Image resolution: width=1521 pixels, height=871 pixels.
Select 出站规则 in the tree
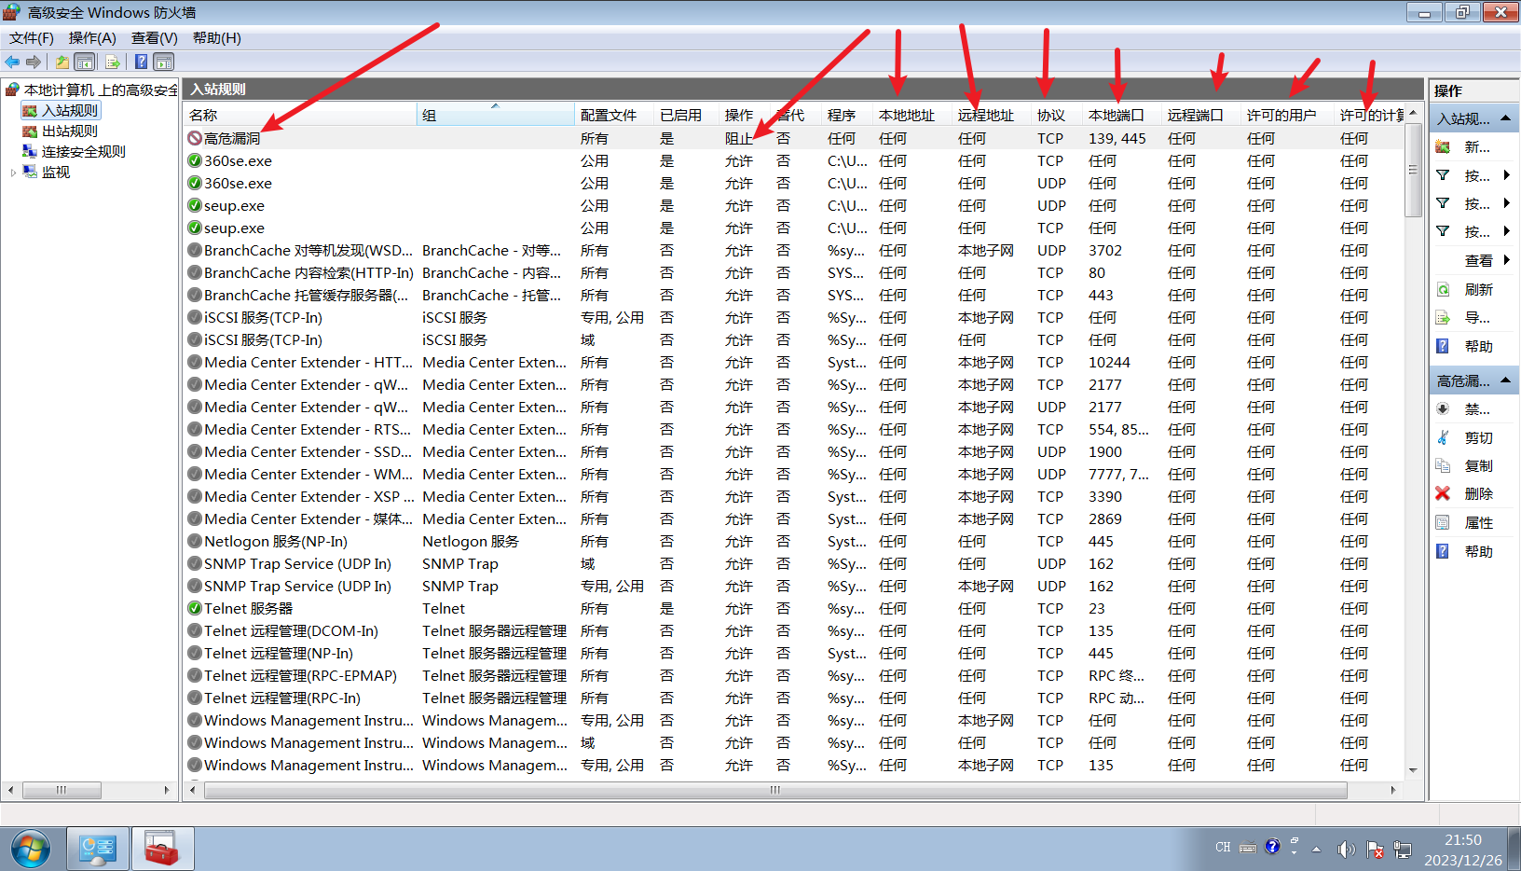pos(70,131)
